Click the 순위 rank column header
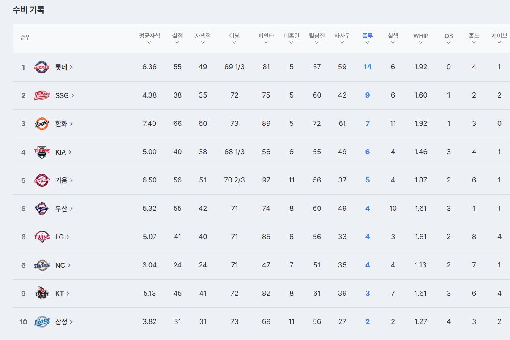 point(25,38)
